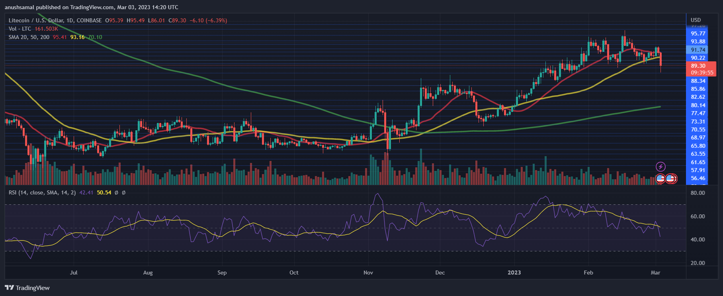This screenshot has height=296, width=723.
Task: Open the Litecoin / U.S. Dollar symbol title
Action: click(x=55, y=20)
